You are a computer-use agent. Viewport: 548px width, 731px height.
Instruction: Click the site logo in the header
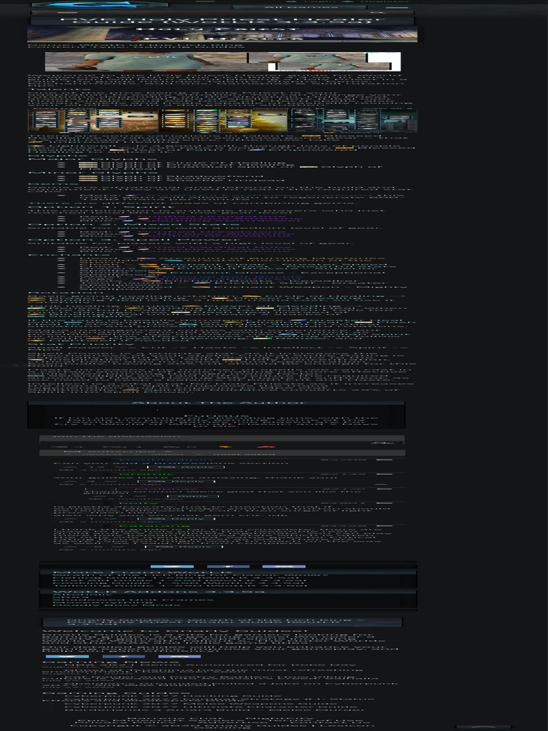coord(100,4)
